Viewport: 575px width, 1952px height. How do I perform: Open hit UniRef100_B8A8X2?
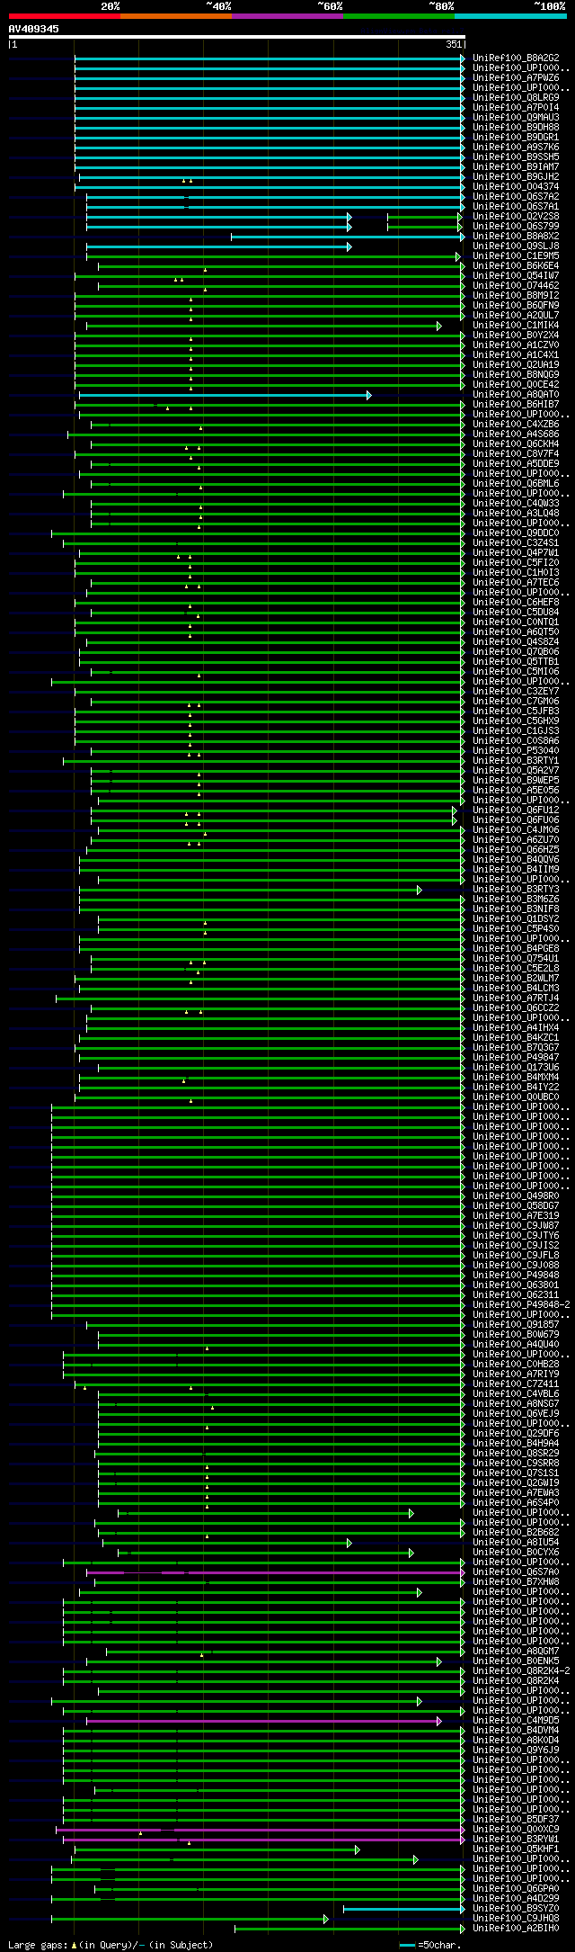pyautogui.click(x=516, y=237)
